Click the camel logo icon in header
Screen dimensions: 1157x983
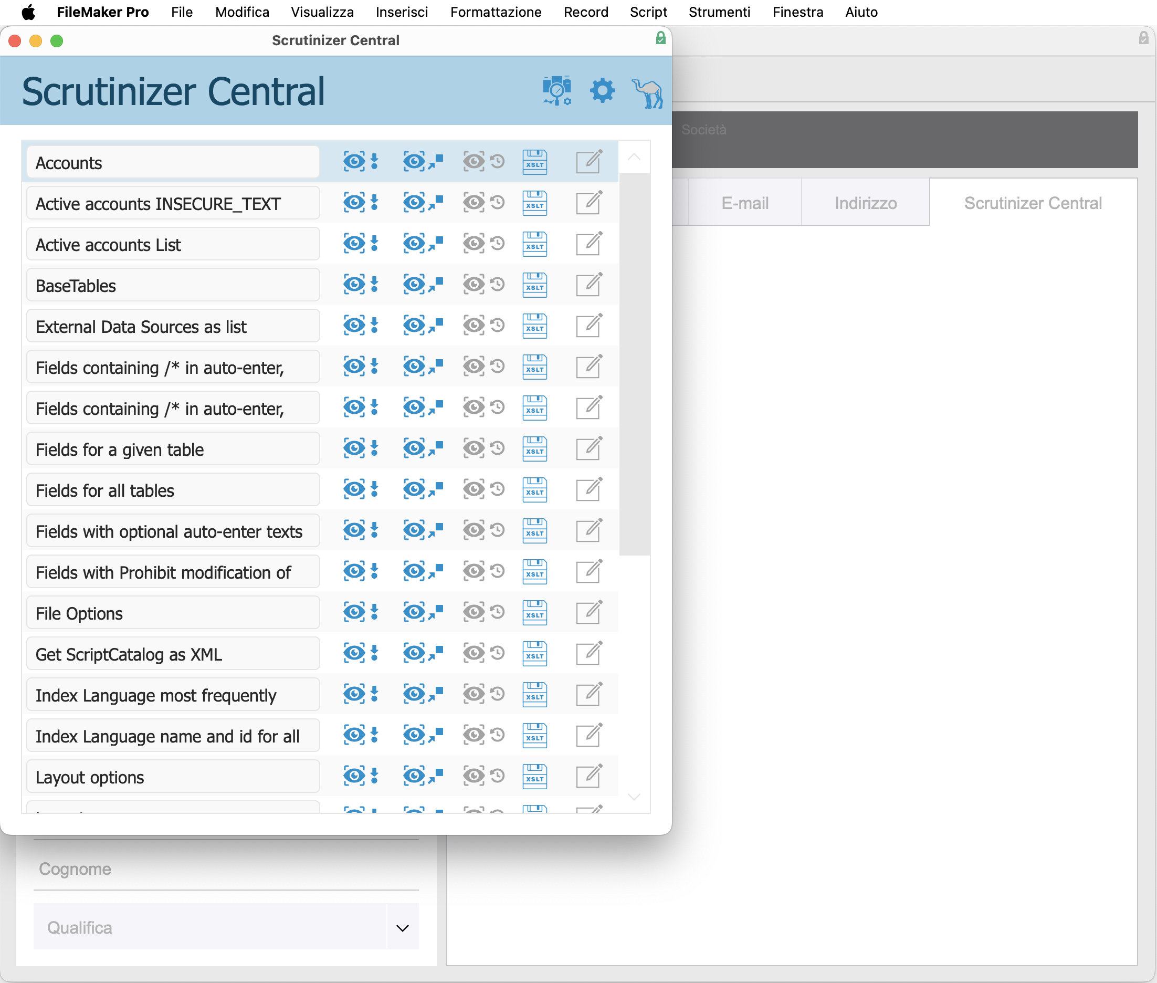(x=647, y=92)
